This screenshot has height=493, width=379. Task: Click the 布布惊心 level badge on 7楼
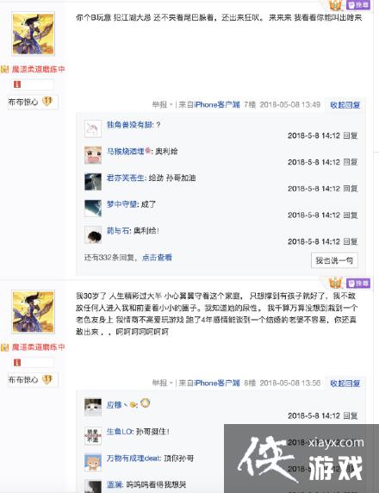33,102
